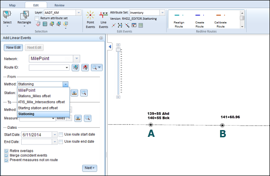Viewport: 270px width, 176px height.
Task: Uncheck Prevent measures not on route
Action: coord(6,160)
